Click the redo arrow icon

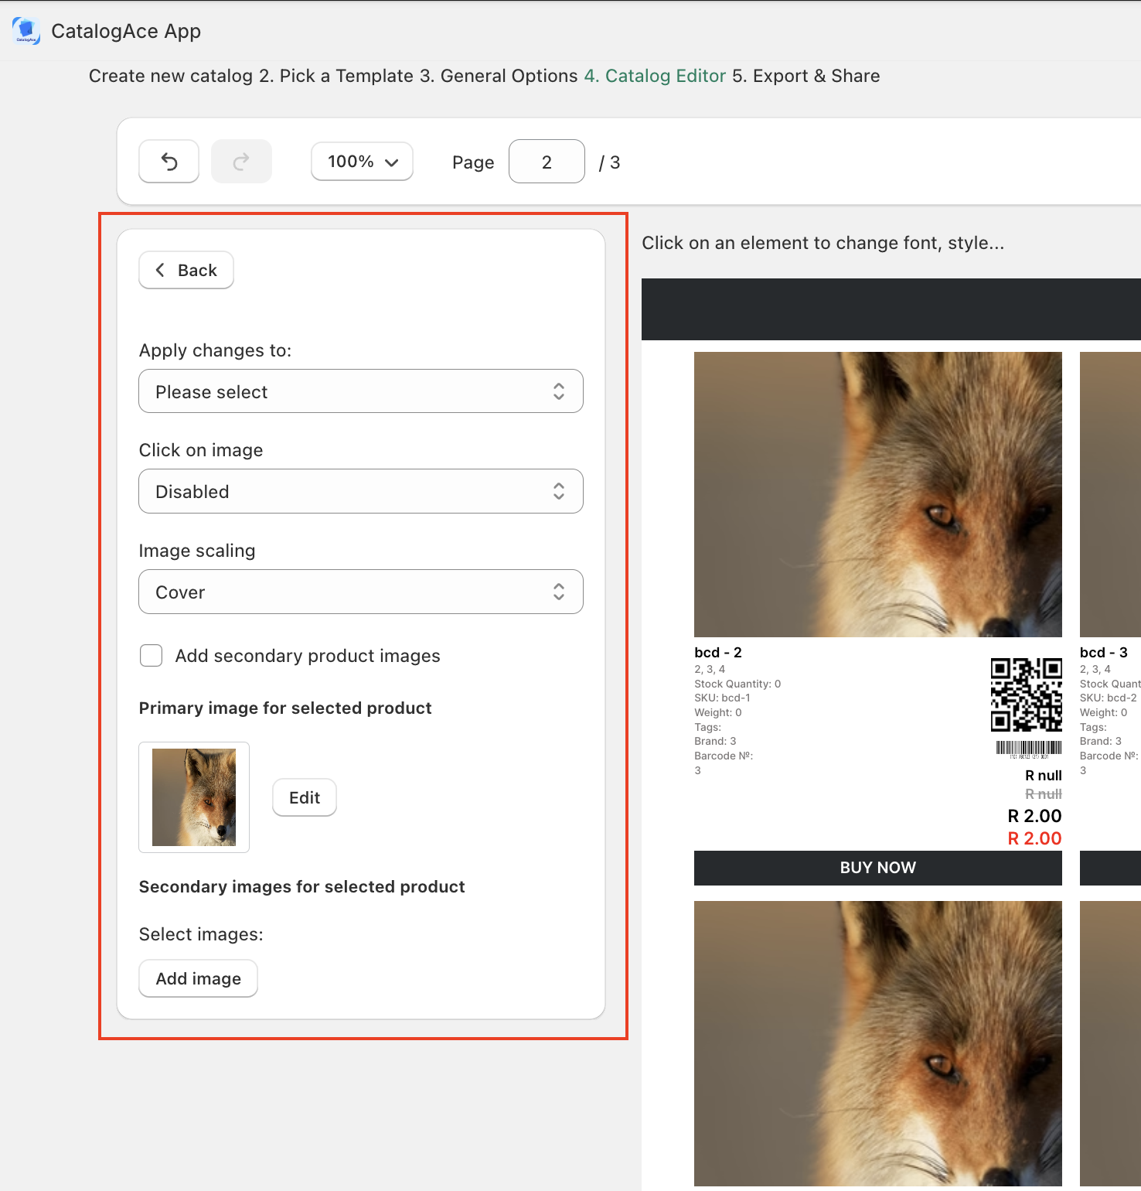[241, 162]
